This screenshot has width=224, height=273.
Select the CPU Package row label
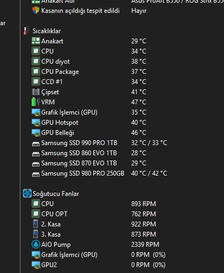[x=60, y=72]
